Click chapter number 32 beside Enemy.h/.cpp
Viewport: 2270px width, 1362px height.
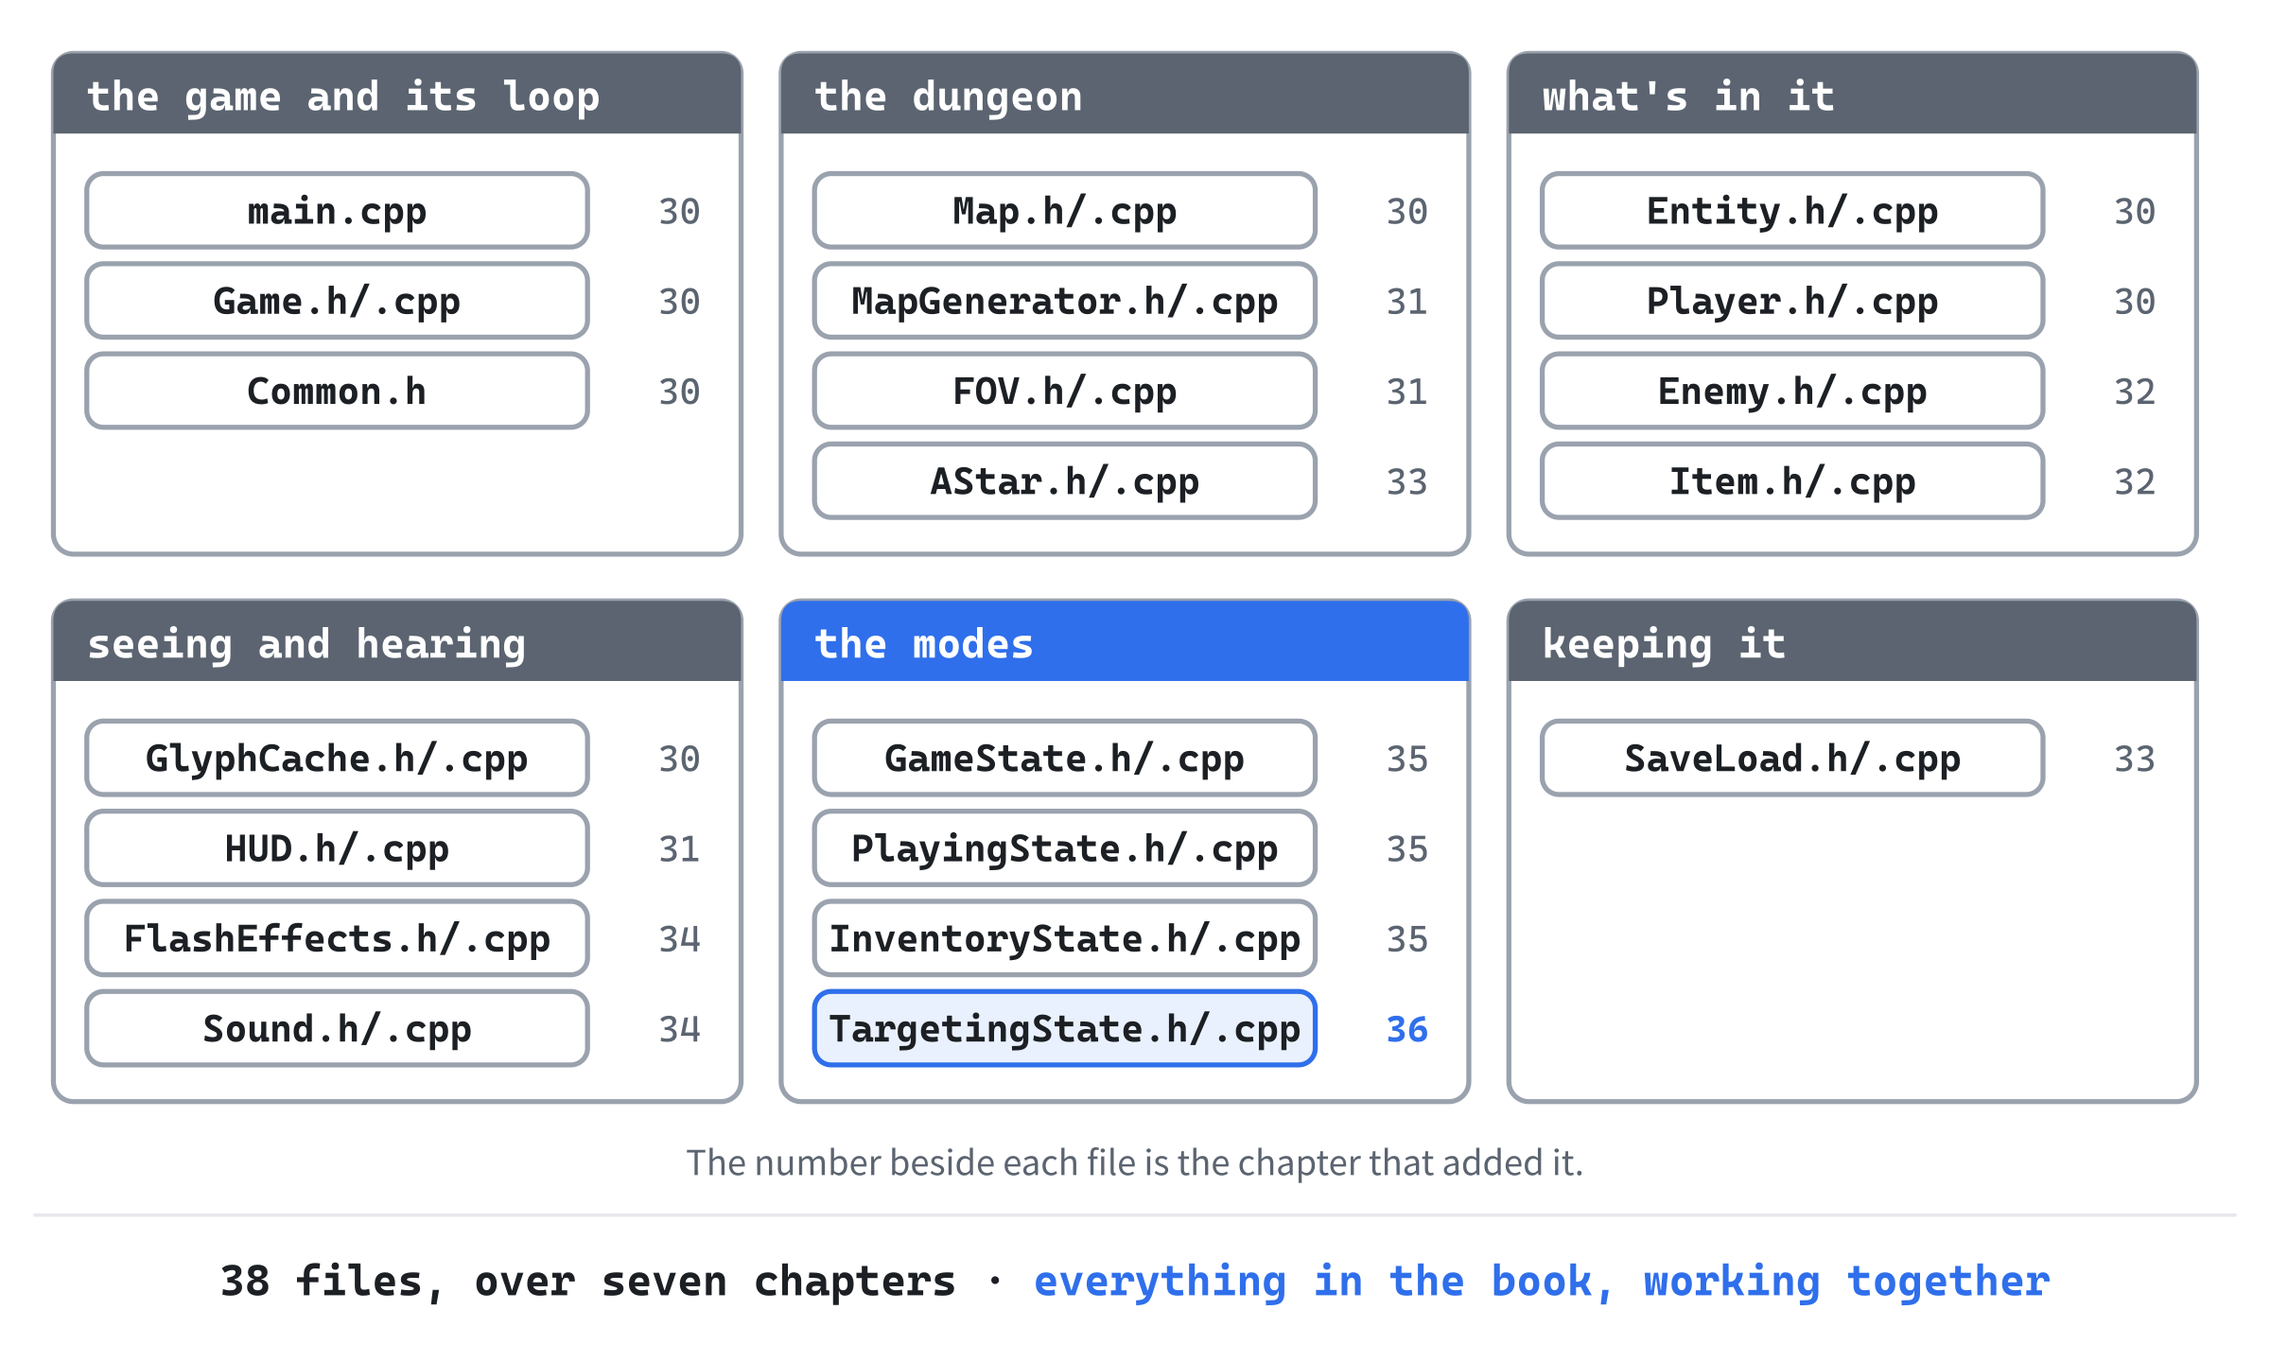coord(2135,392)
